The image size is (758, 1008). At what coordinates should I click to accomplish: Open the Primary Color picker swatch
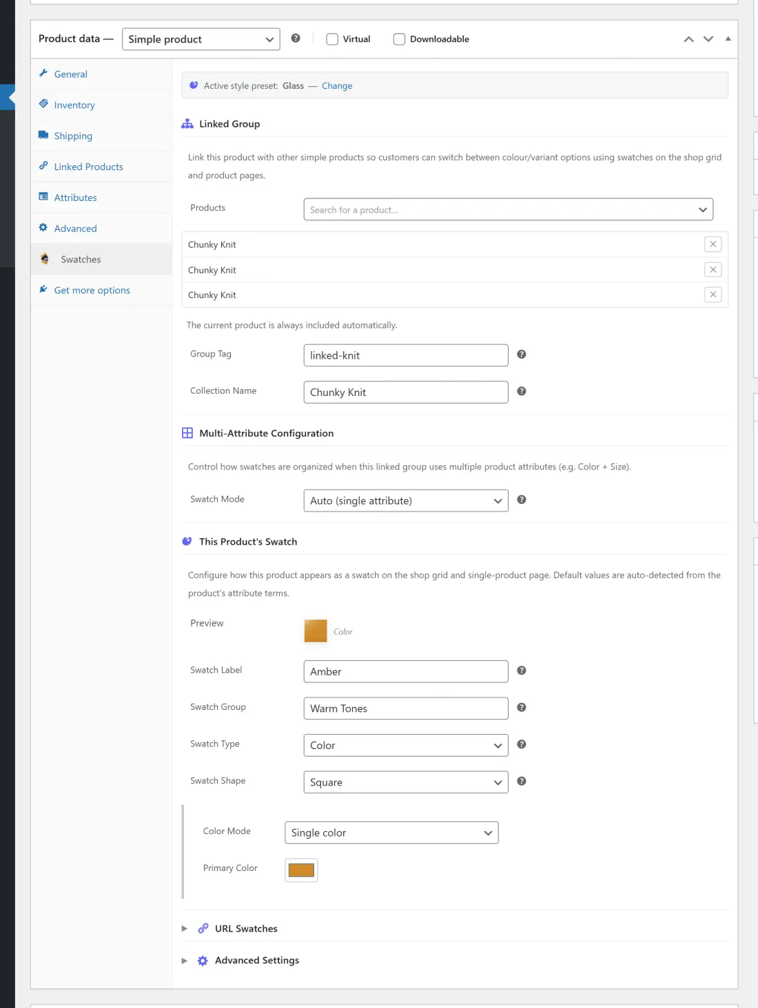point(301,870)
